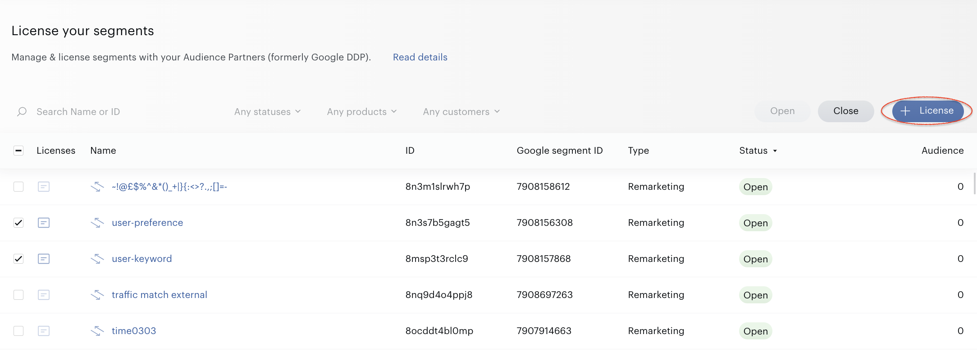Click the Type column header
Viewport: 977px width, 353px height.
click(639, 151)
